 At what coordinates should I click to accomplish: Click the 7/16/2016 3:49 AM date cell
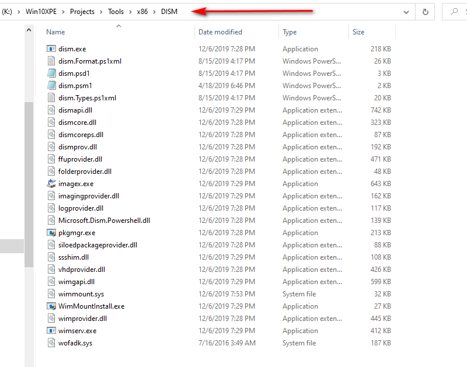click(227, 343)
